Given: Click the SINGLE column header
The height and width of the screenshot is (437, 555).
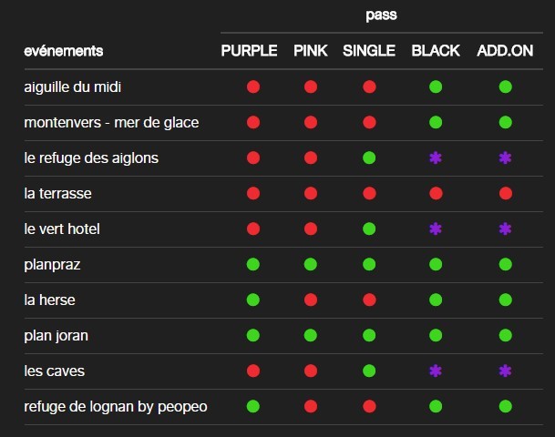Looking at the screenshot, I should click(369, 51).
